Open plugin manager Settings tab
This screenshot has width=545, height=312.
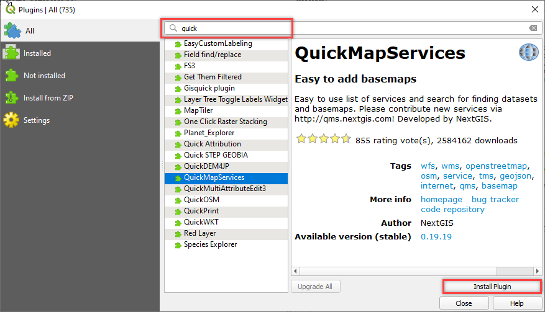point(36,120)
